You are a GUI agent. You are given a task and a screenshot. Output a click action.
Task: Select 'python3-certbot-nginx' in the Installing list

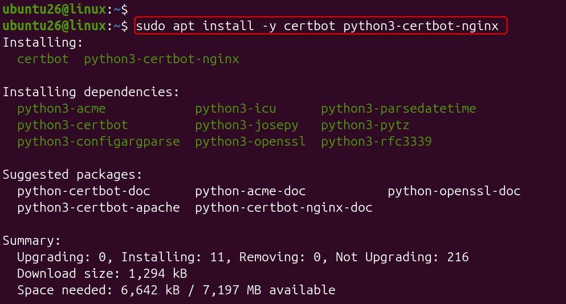pyautogui.click(x=161, y=60)
